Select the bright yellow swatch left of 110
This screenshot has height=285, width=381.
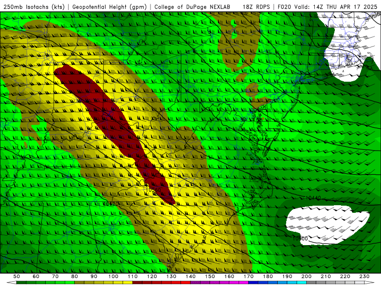tap(128, 283)
